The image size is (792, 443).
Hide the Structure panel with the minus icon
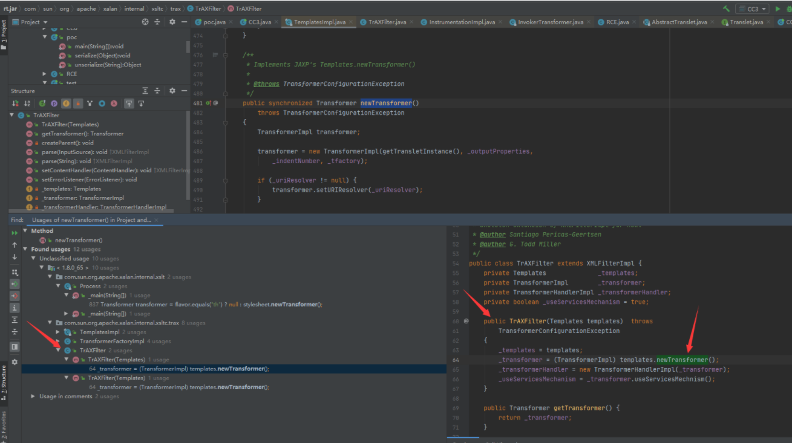click(x=184, y=91)
